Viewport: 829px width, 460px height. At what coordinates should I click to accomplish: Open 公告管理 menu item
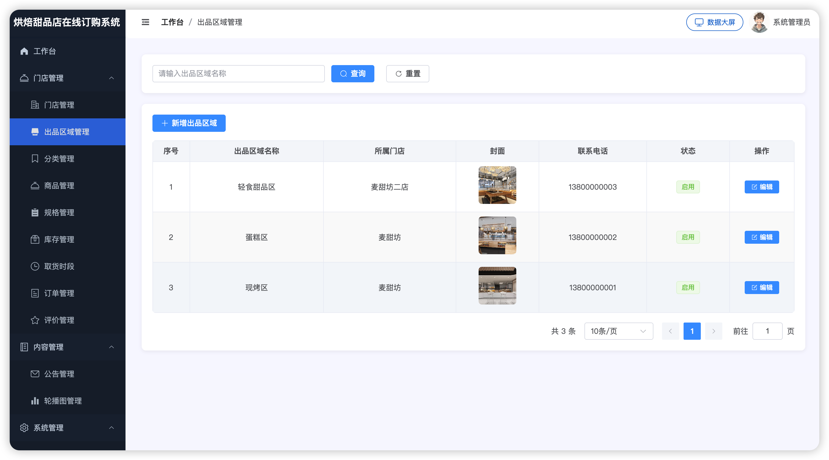pos(68,374)
